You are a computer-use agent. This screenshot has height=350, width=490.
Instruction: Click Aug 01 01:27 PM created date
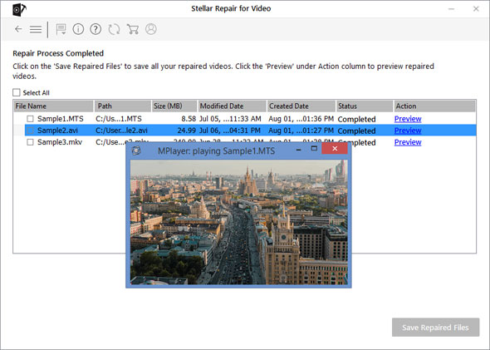click(x=301, y=131)
